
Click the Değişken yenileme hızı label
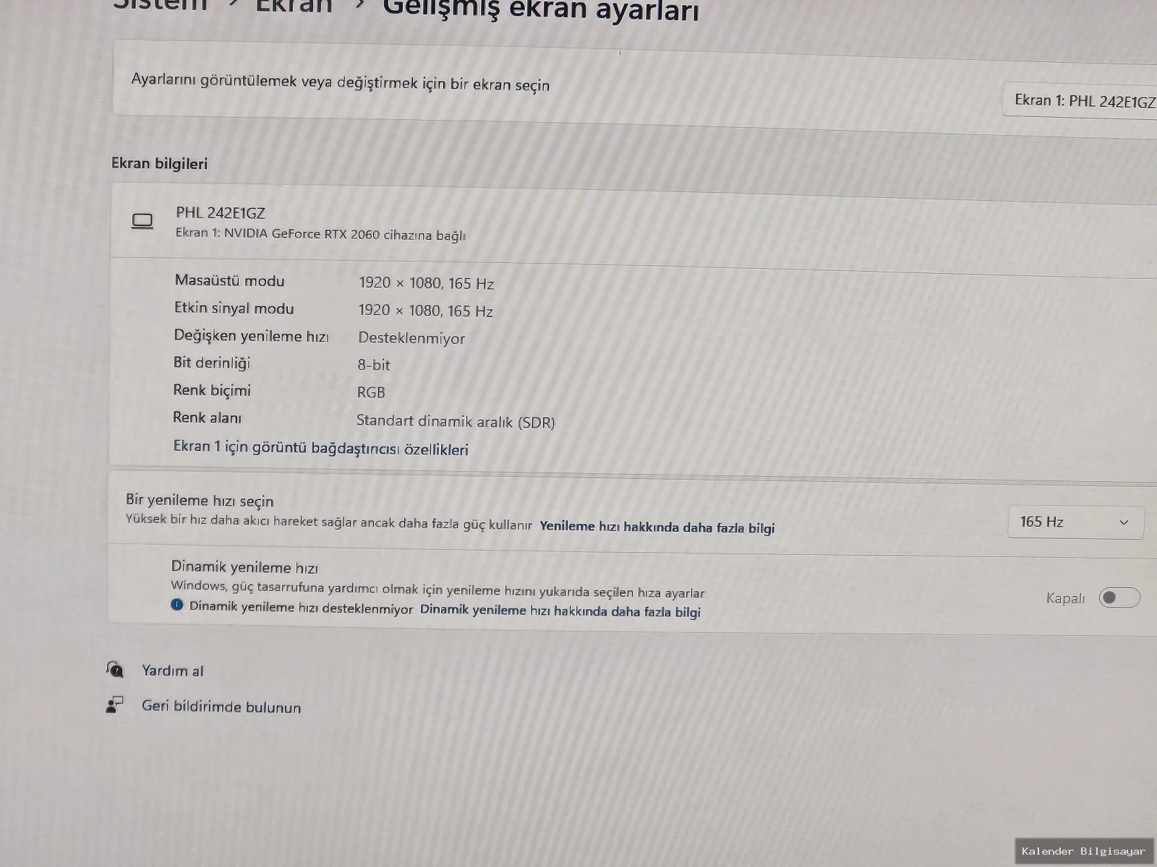[251, 335]
